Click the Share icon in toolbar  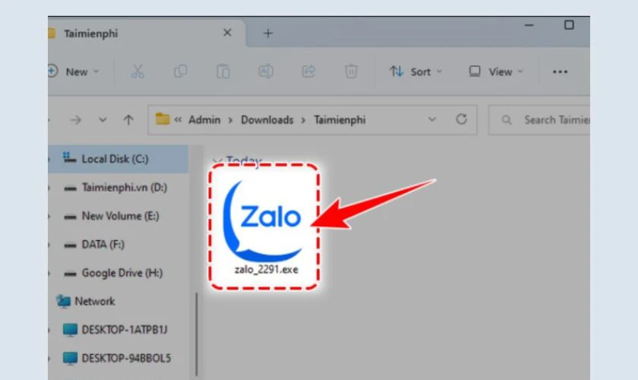click(x=308, y=71)
